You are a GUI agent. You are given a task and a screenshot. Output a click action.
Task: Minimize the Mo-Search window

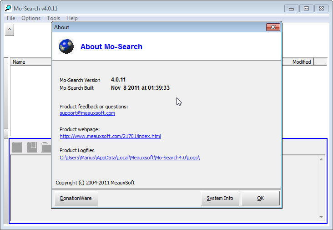[291, 9]
